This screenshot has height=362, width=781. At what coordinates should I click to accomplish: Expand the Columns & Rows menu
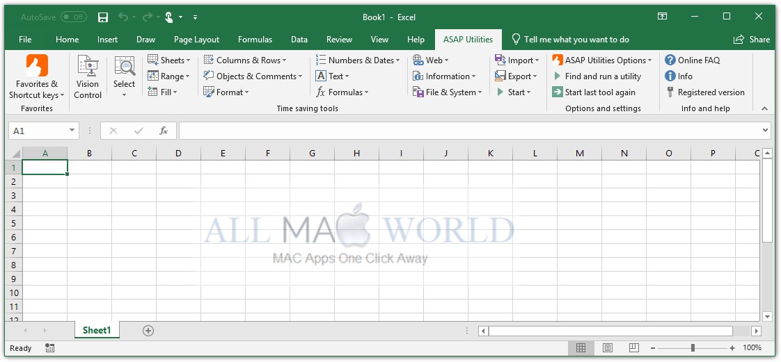(245, 60)
